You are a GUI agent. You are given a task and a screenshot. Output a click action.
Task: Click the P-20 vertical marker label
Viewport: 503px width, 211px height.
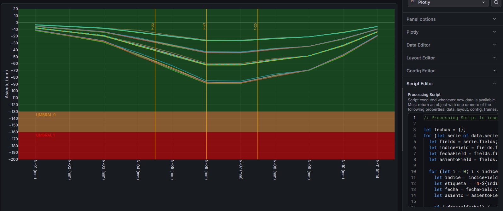click(x=256, y=27)
